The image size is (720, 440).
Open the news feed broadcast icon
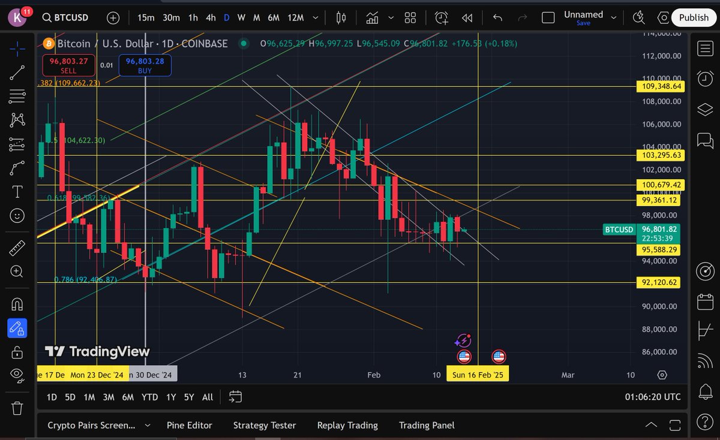pos(704,361)
